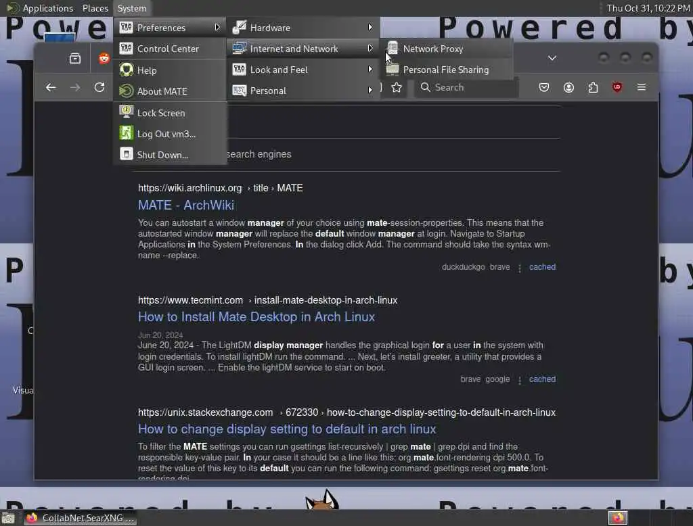Expand the arrow next to Hardware

click(x=370, y=28)
